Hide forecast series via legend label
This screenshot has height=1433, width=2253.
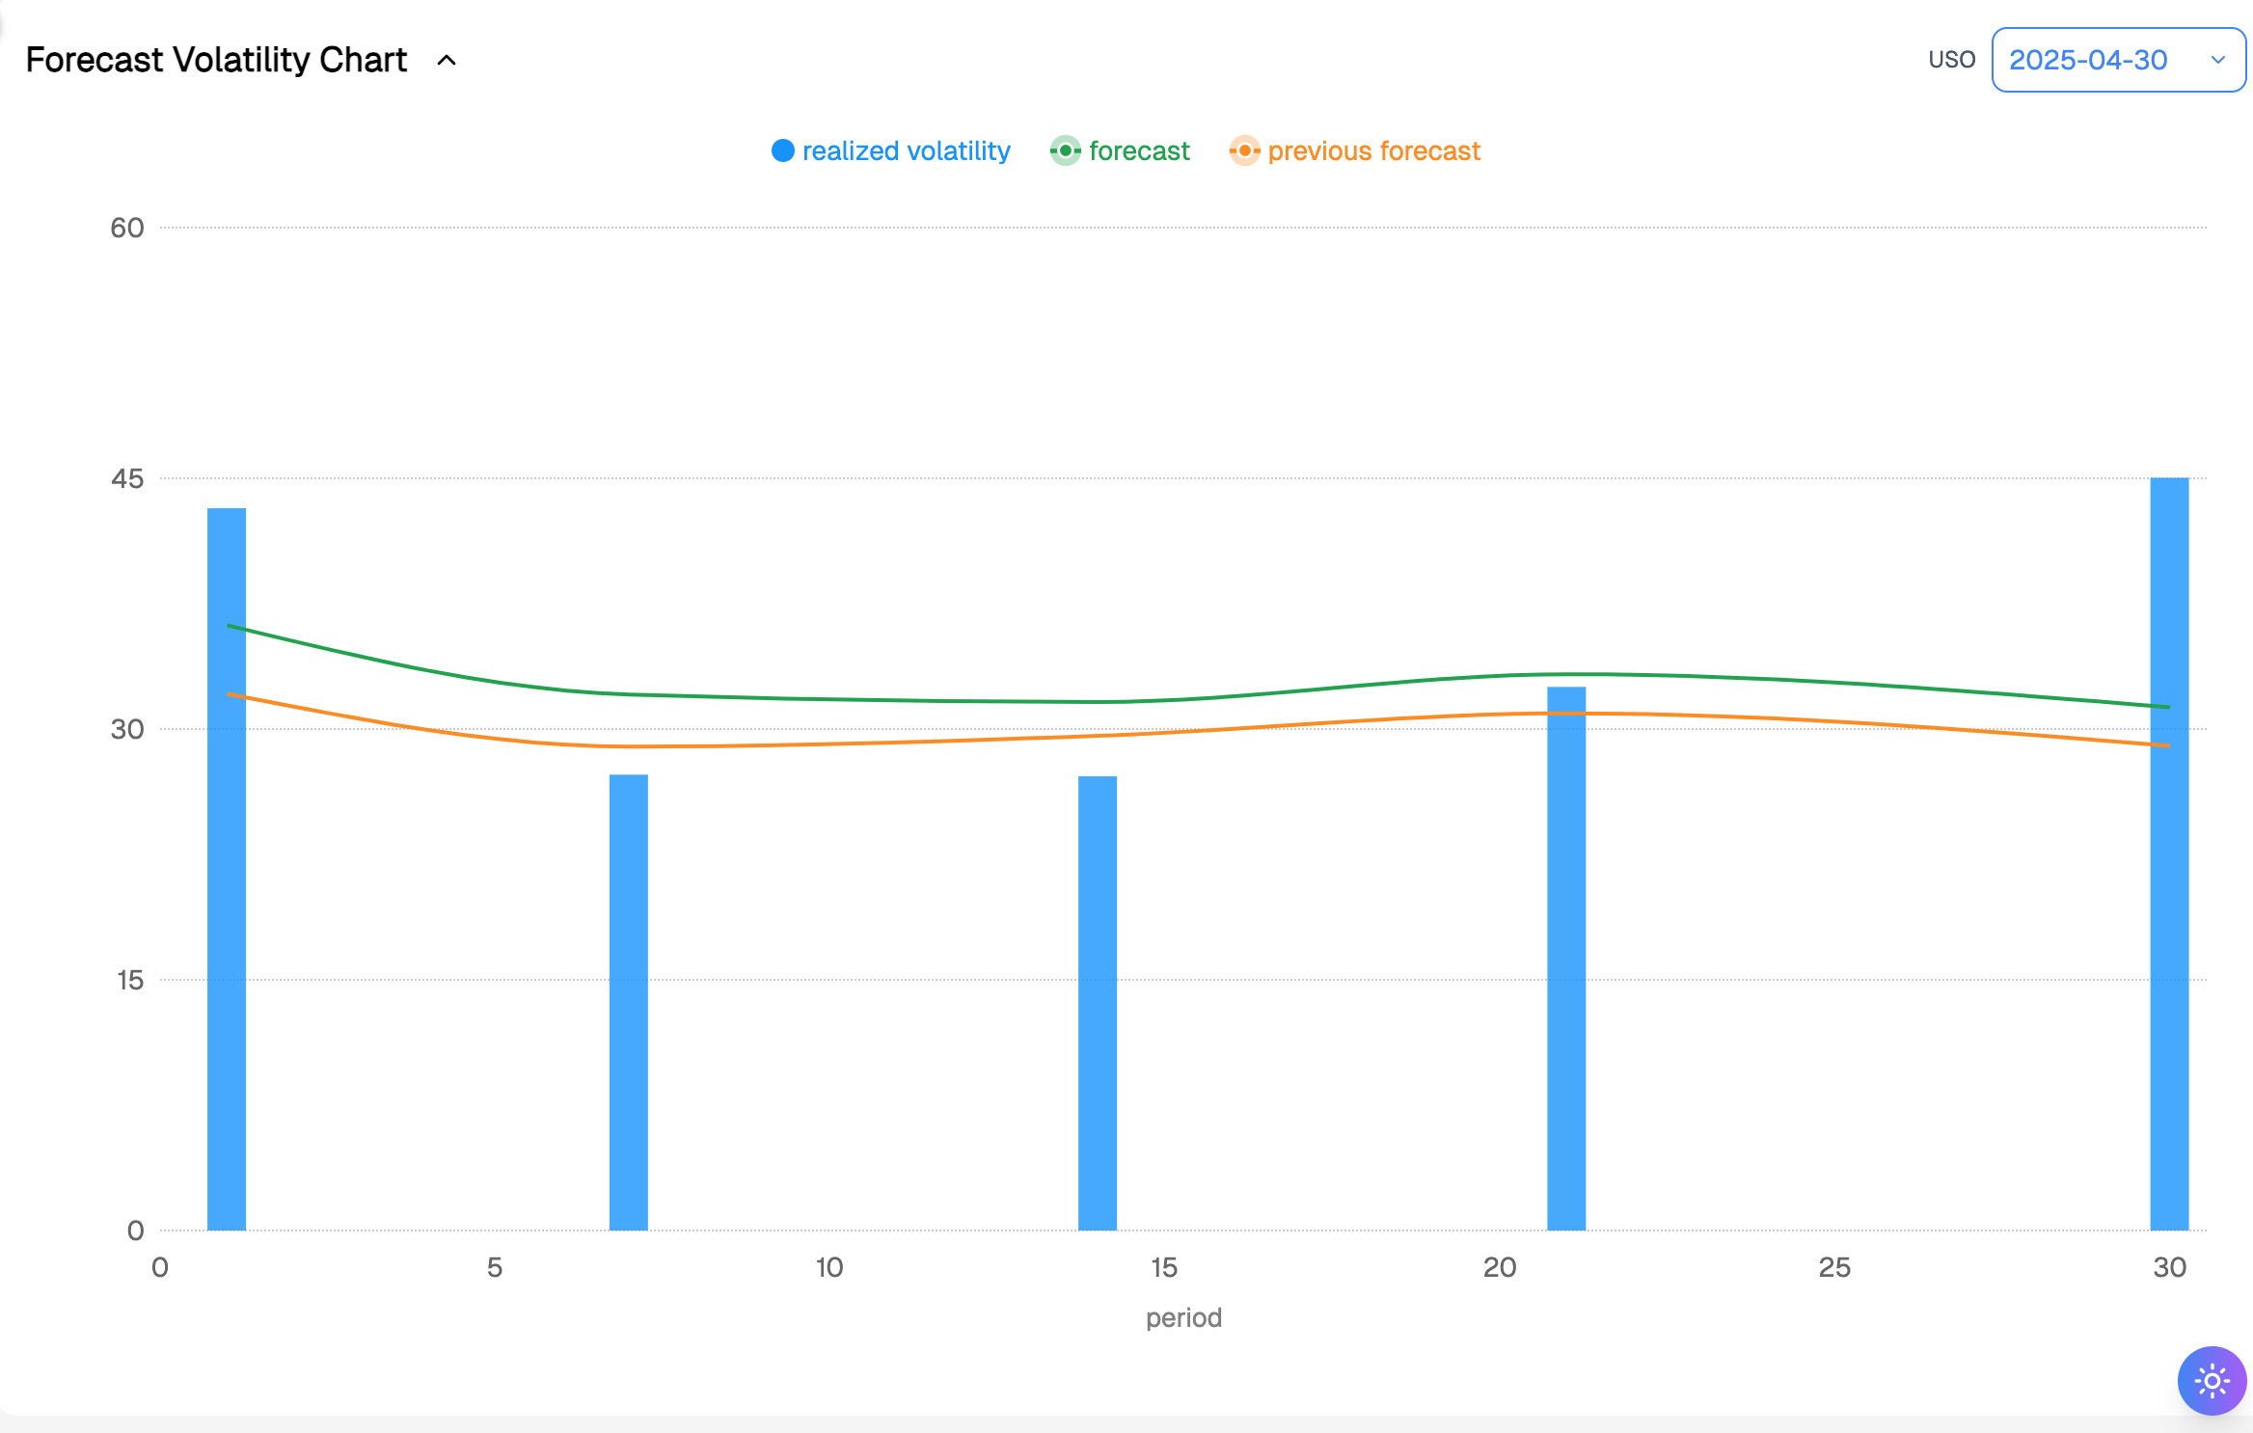(1139, 151)
